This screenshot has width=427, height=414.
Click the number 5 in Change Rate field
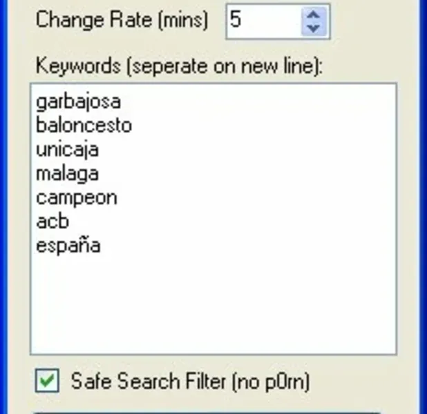(236, 20)
